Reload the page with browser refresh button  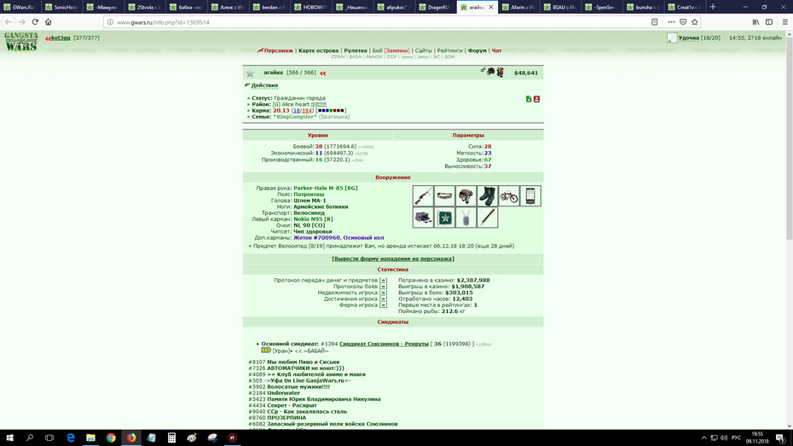35,21
